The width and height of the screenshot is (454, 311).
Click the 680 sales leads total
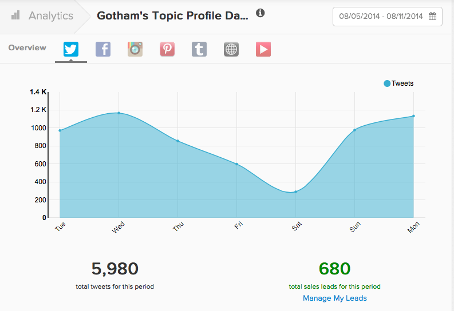[334, 268]
